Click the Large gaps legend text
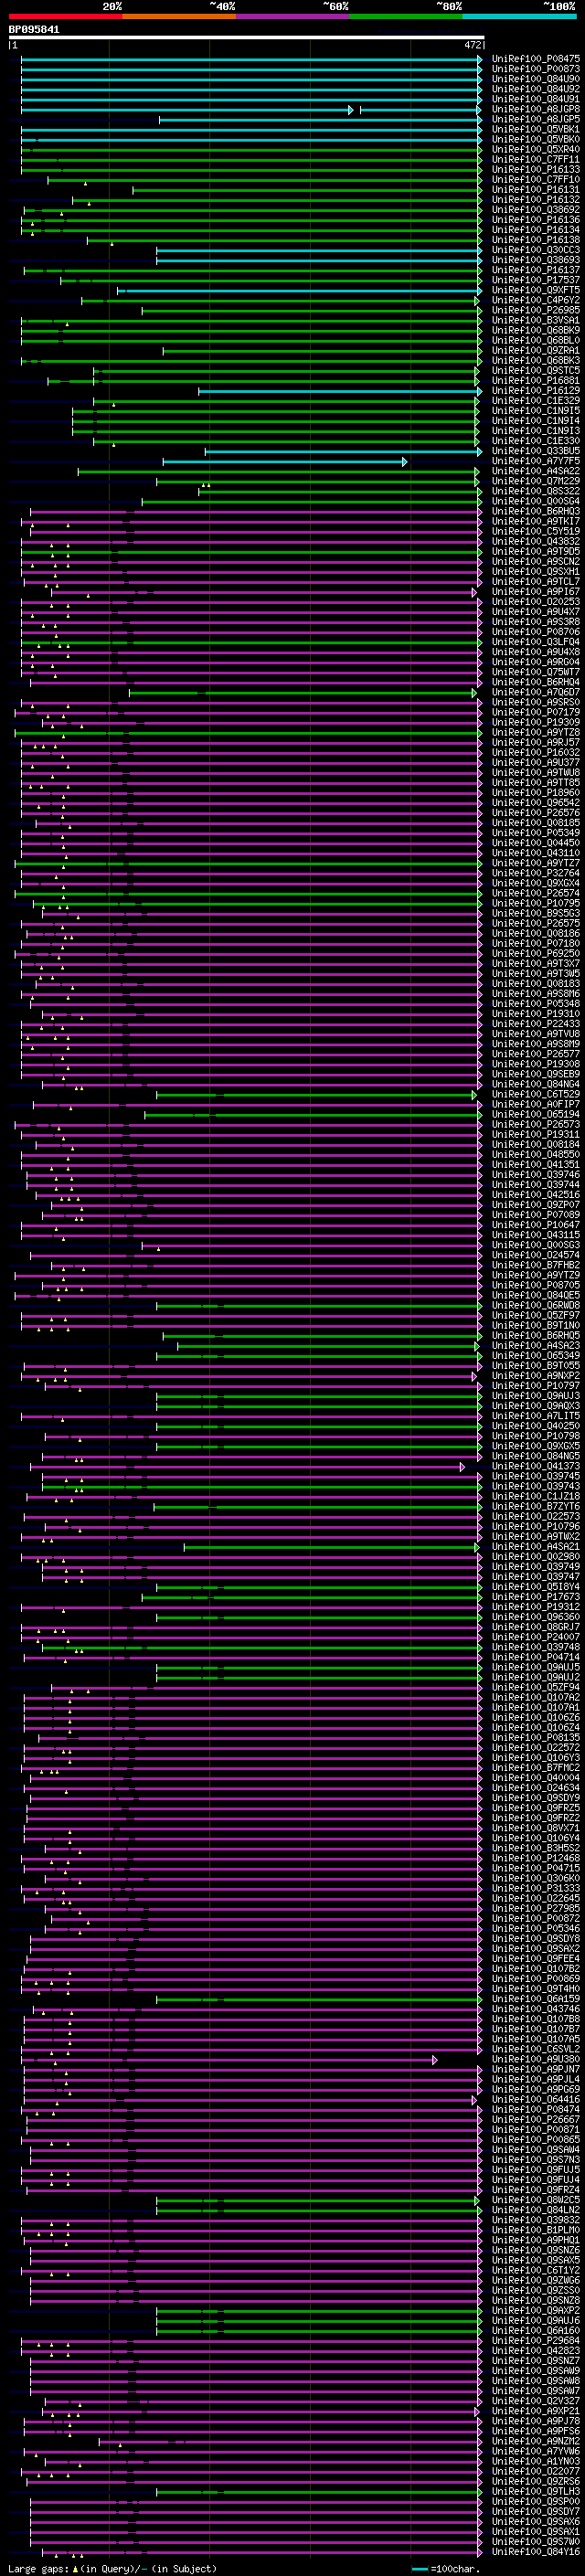Image resolution: width=585 pixels, height=2576 pixels. tap(112, 2568)
